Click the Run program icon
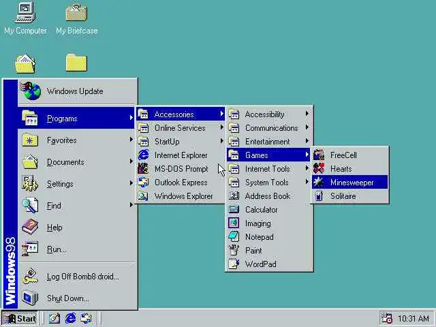The height and width of the screenshot is (327, 436). pyautogui.click(x=30, y=249)
